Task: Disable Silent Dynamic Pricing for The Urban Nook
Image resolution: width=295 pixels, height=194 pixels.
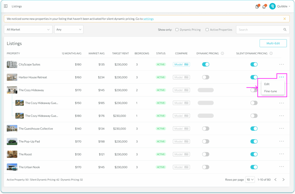Action: coord(254,167)
